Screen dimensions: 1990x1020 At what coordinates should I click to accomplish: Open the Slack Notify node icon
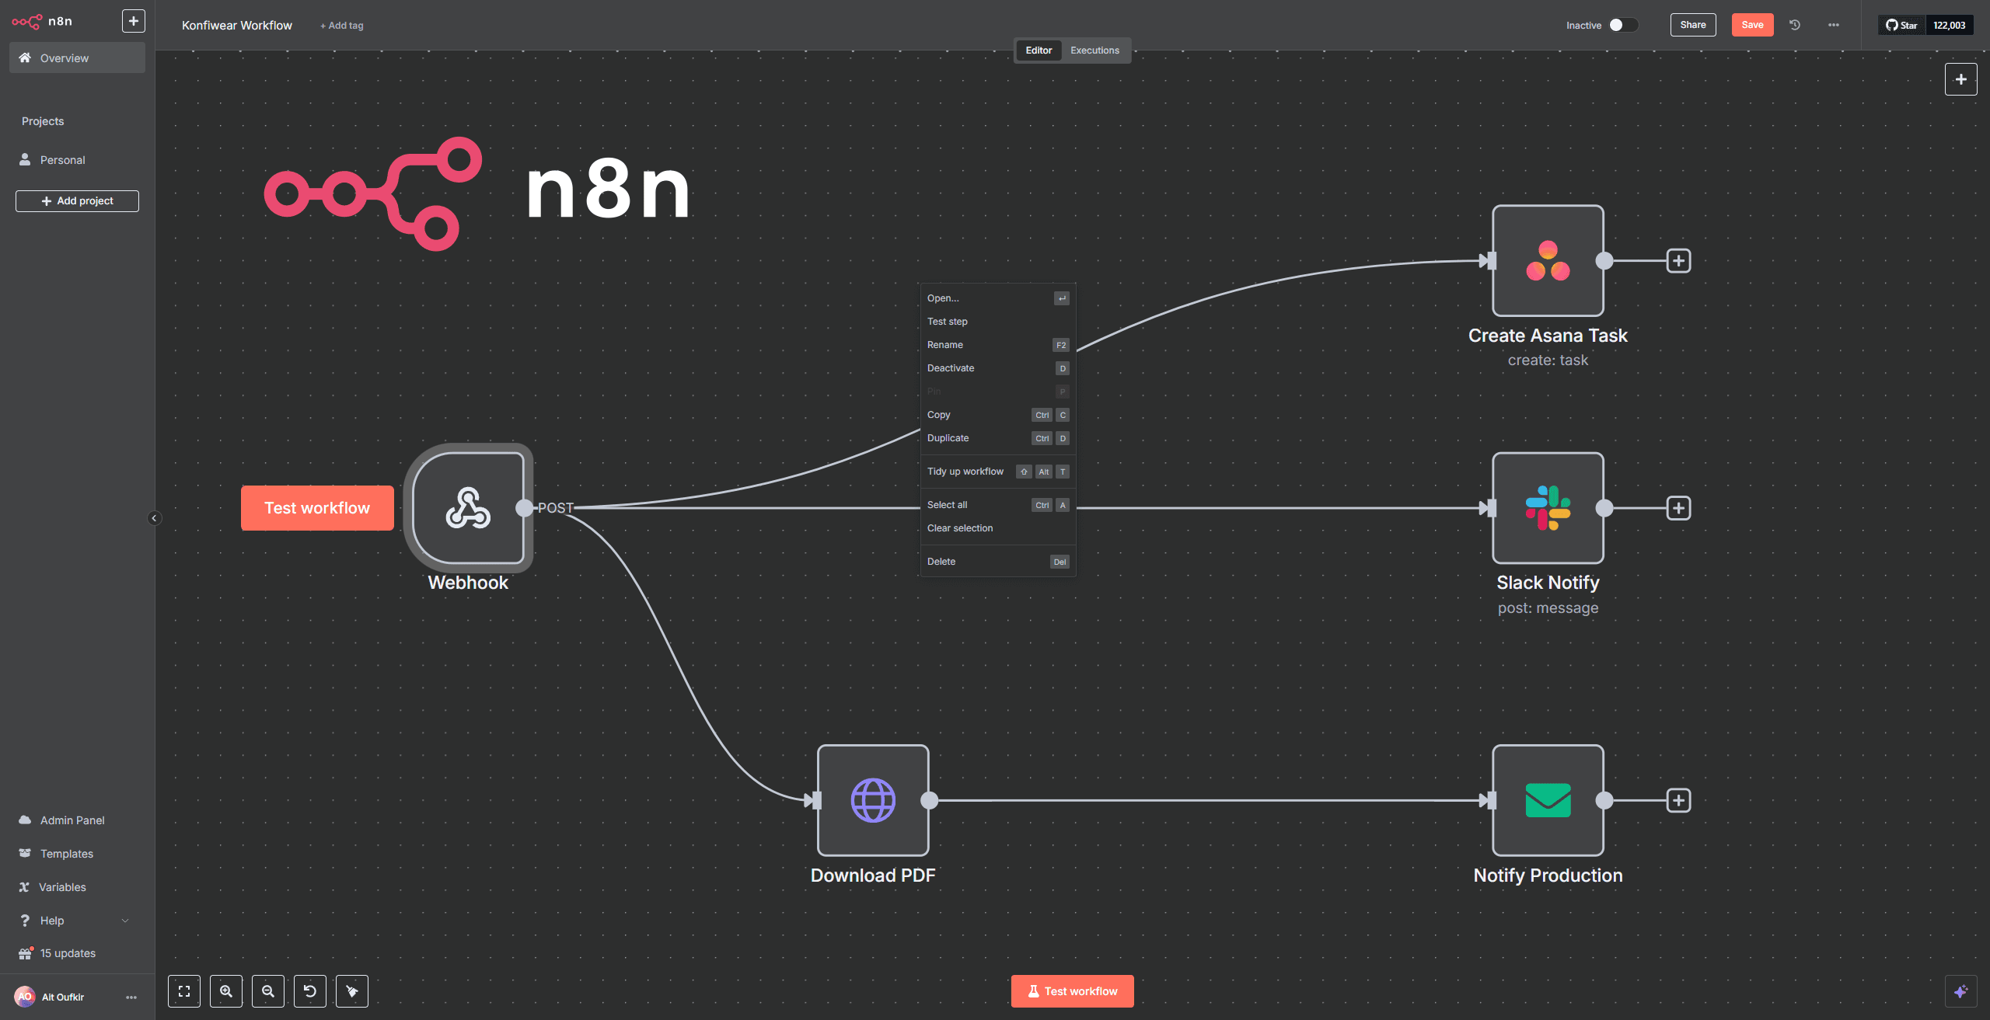[1548, 508]
